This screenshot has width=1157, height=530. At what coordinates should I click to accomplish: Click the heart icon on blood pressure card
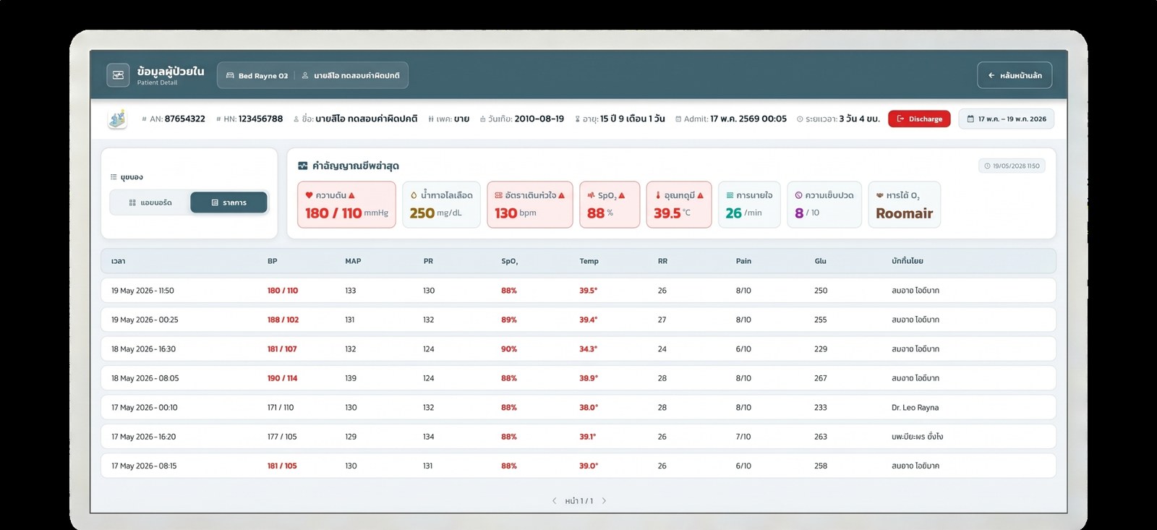pos(309,195)
